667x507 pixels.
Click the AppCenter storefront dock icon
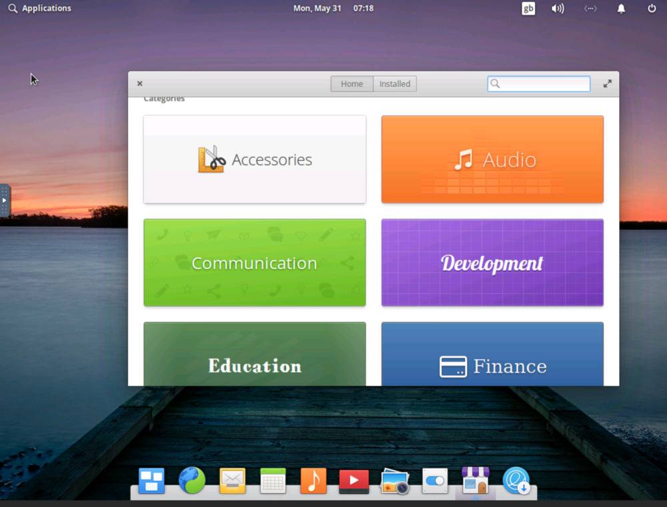[x=476, y=480]
